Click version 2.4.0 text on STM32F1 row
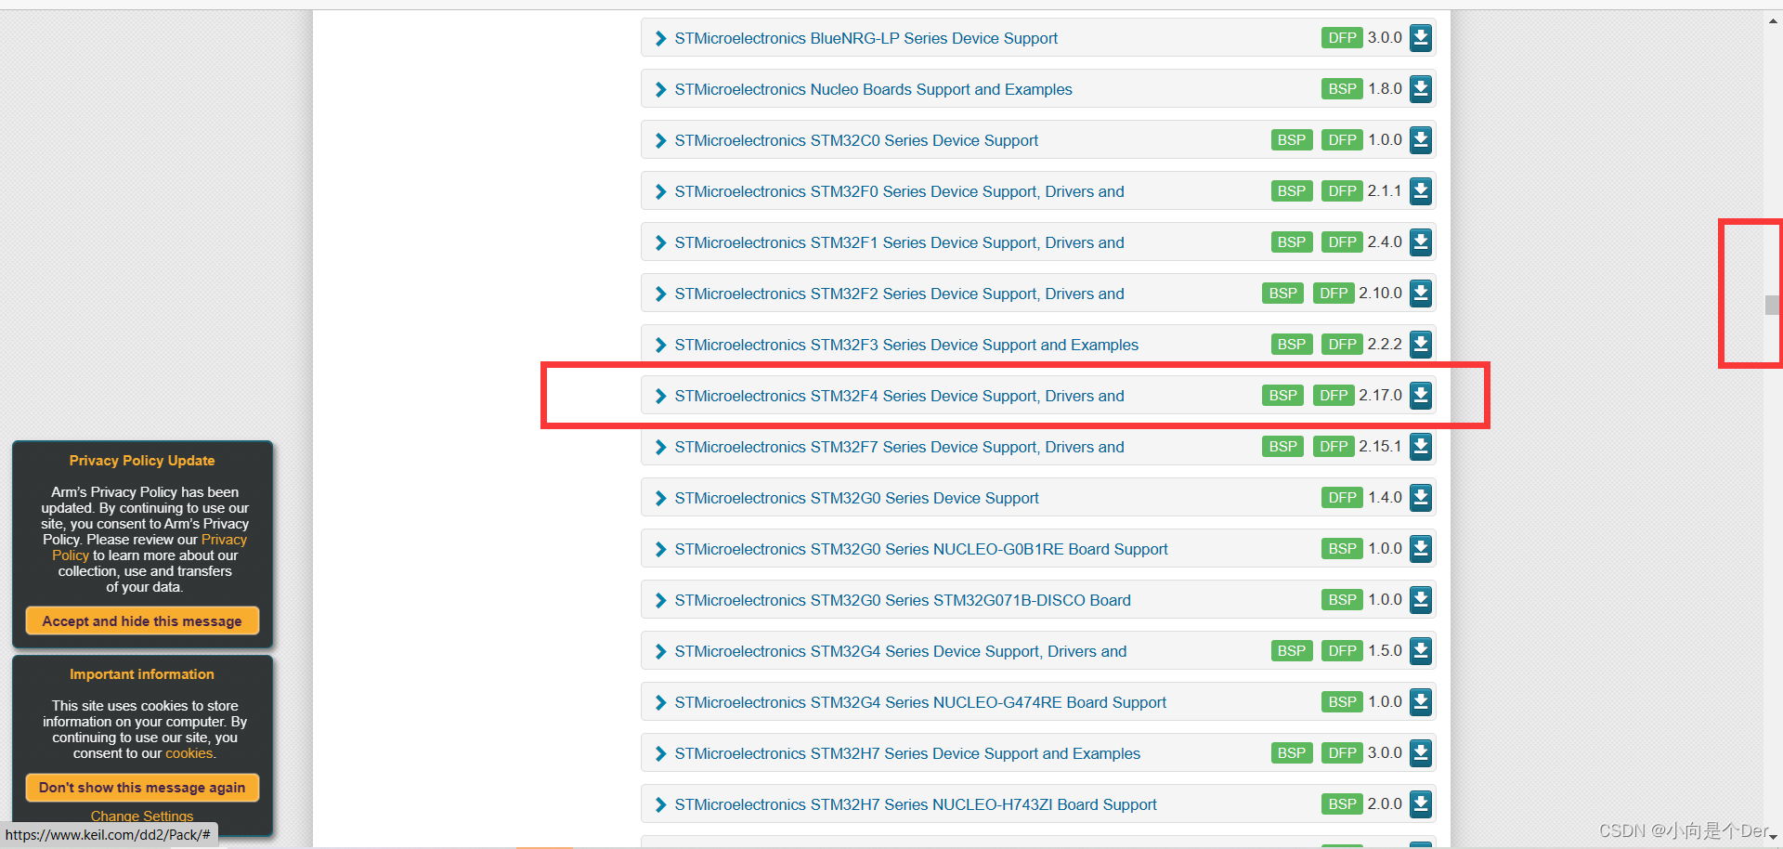 coord(1385,242)
